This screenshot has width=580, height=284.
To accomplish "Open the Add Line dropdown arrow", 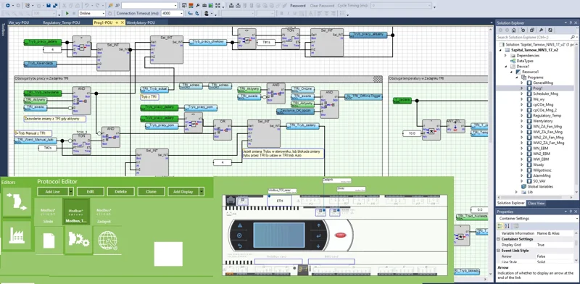I will tap(70, 191).
